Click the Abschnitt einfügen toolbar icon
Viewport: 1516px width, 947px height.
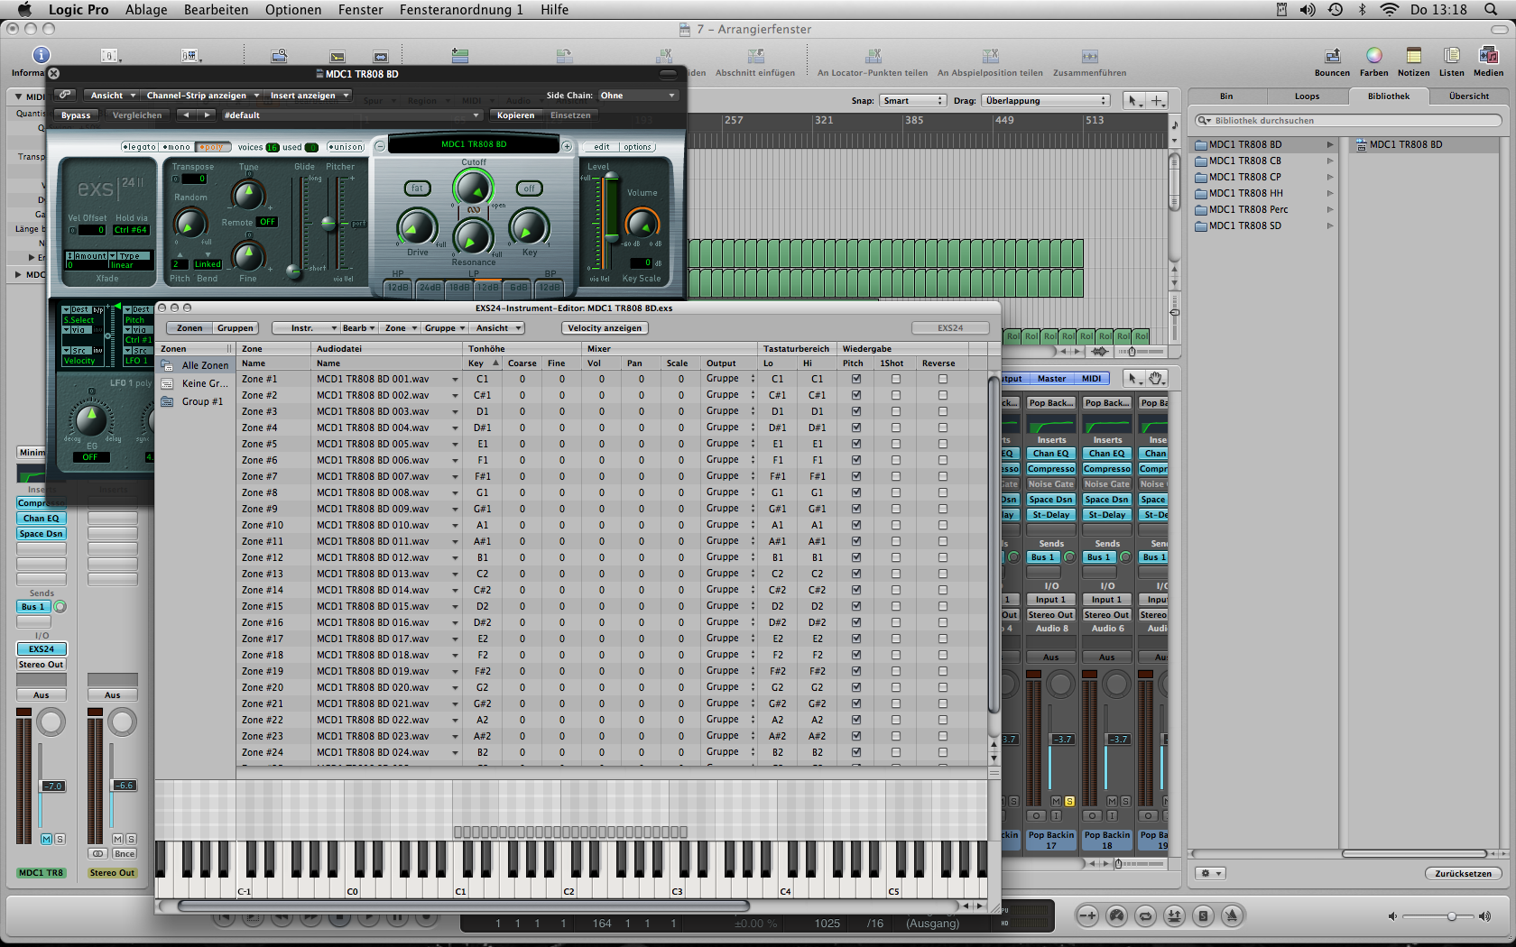754,57
